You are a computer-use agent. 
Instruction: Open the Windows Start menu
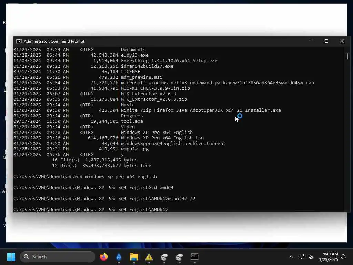pos(11,257)
